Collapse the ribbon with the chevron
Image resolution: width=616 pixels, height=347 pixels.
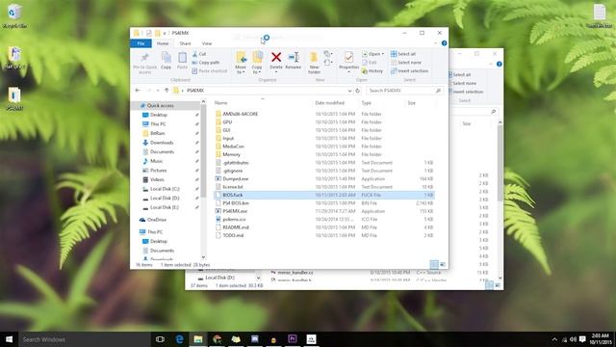(x=436, y=43)
